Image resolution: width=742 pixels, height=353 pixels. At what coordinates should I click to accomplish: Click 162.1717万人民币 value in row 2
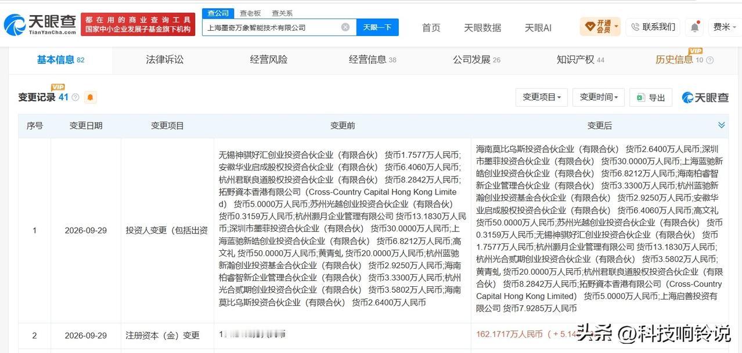tap(509, 334)
